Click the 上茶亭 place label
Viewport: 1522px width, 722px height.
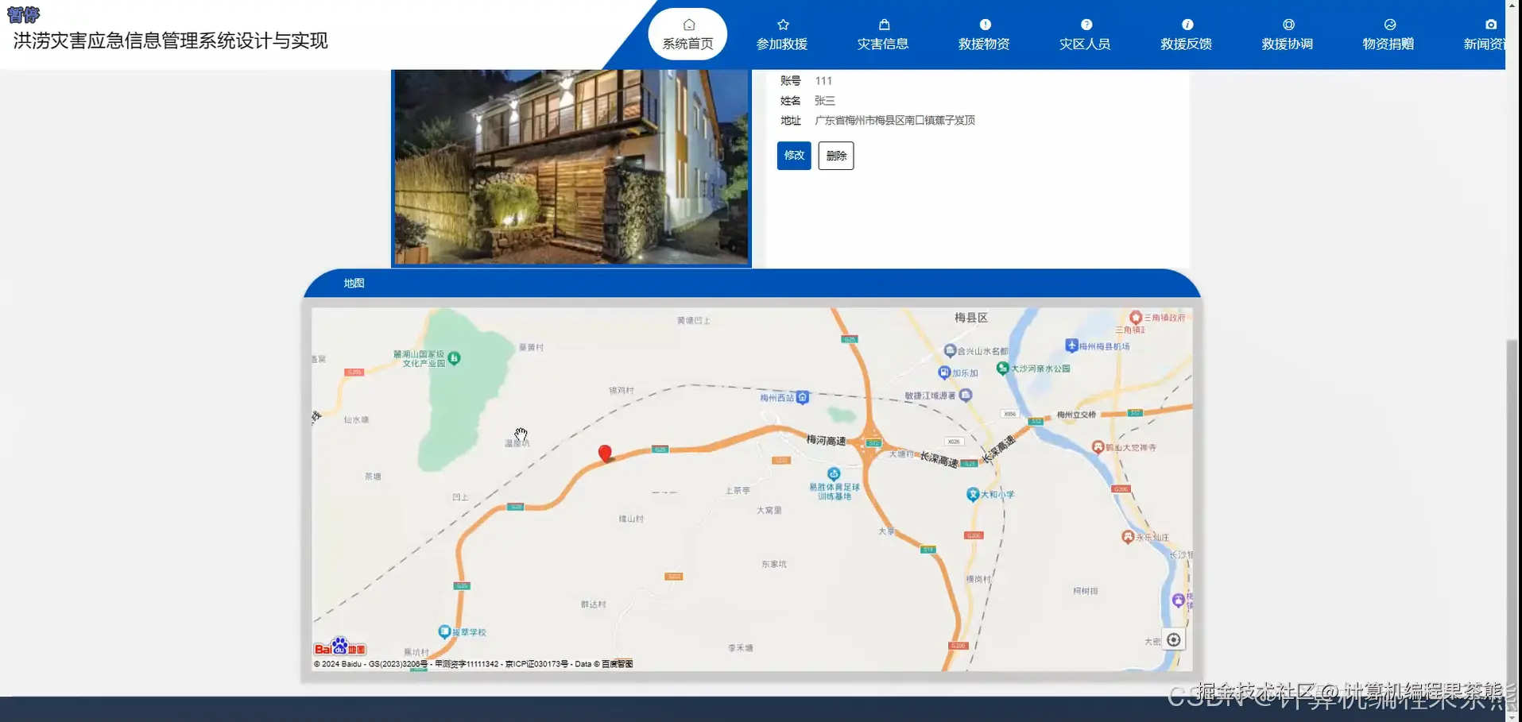738,491
